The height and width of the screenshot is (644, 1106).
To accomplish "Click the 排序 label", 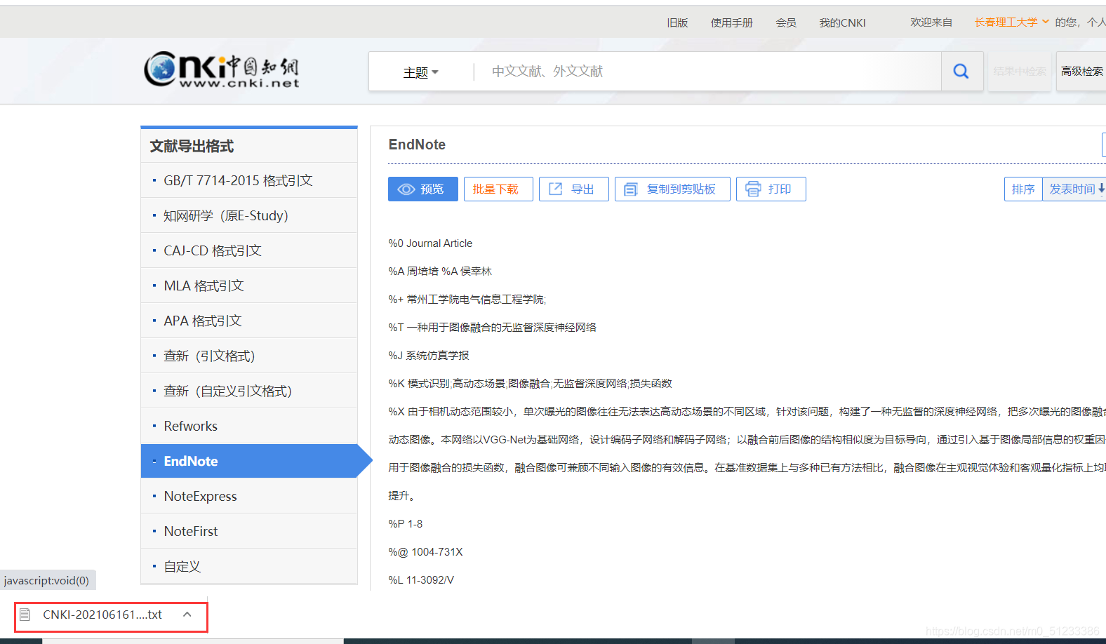I will coord(1023,189).
